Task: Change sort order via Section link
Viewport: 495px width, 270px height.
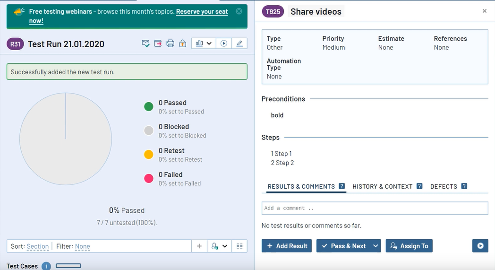Action: pos(38,246)
